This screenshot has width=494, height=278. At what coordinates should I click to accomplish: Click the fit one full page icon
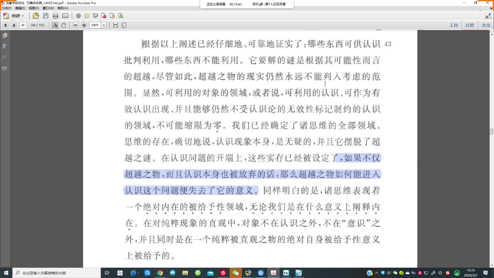124,25
